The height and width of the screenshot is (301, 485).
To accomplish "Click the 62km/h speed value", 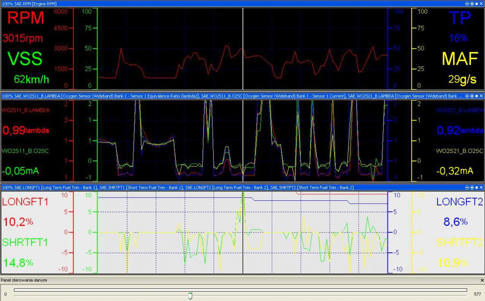I will 31,79.
